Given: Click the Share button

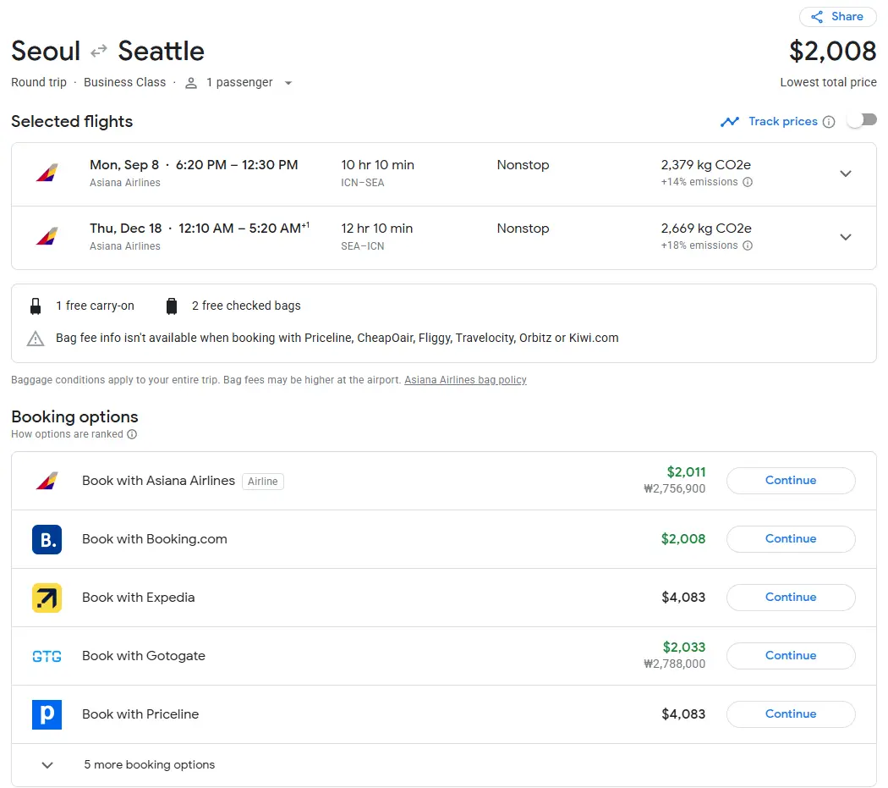Looking at the screenshot, I should click(x=837, y=16).
